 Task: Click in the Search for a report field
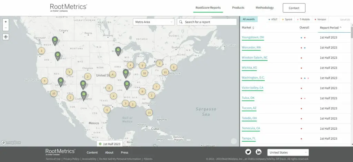click(207, 22)
